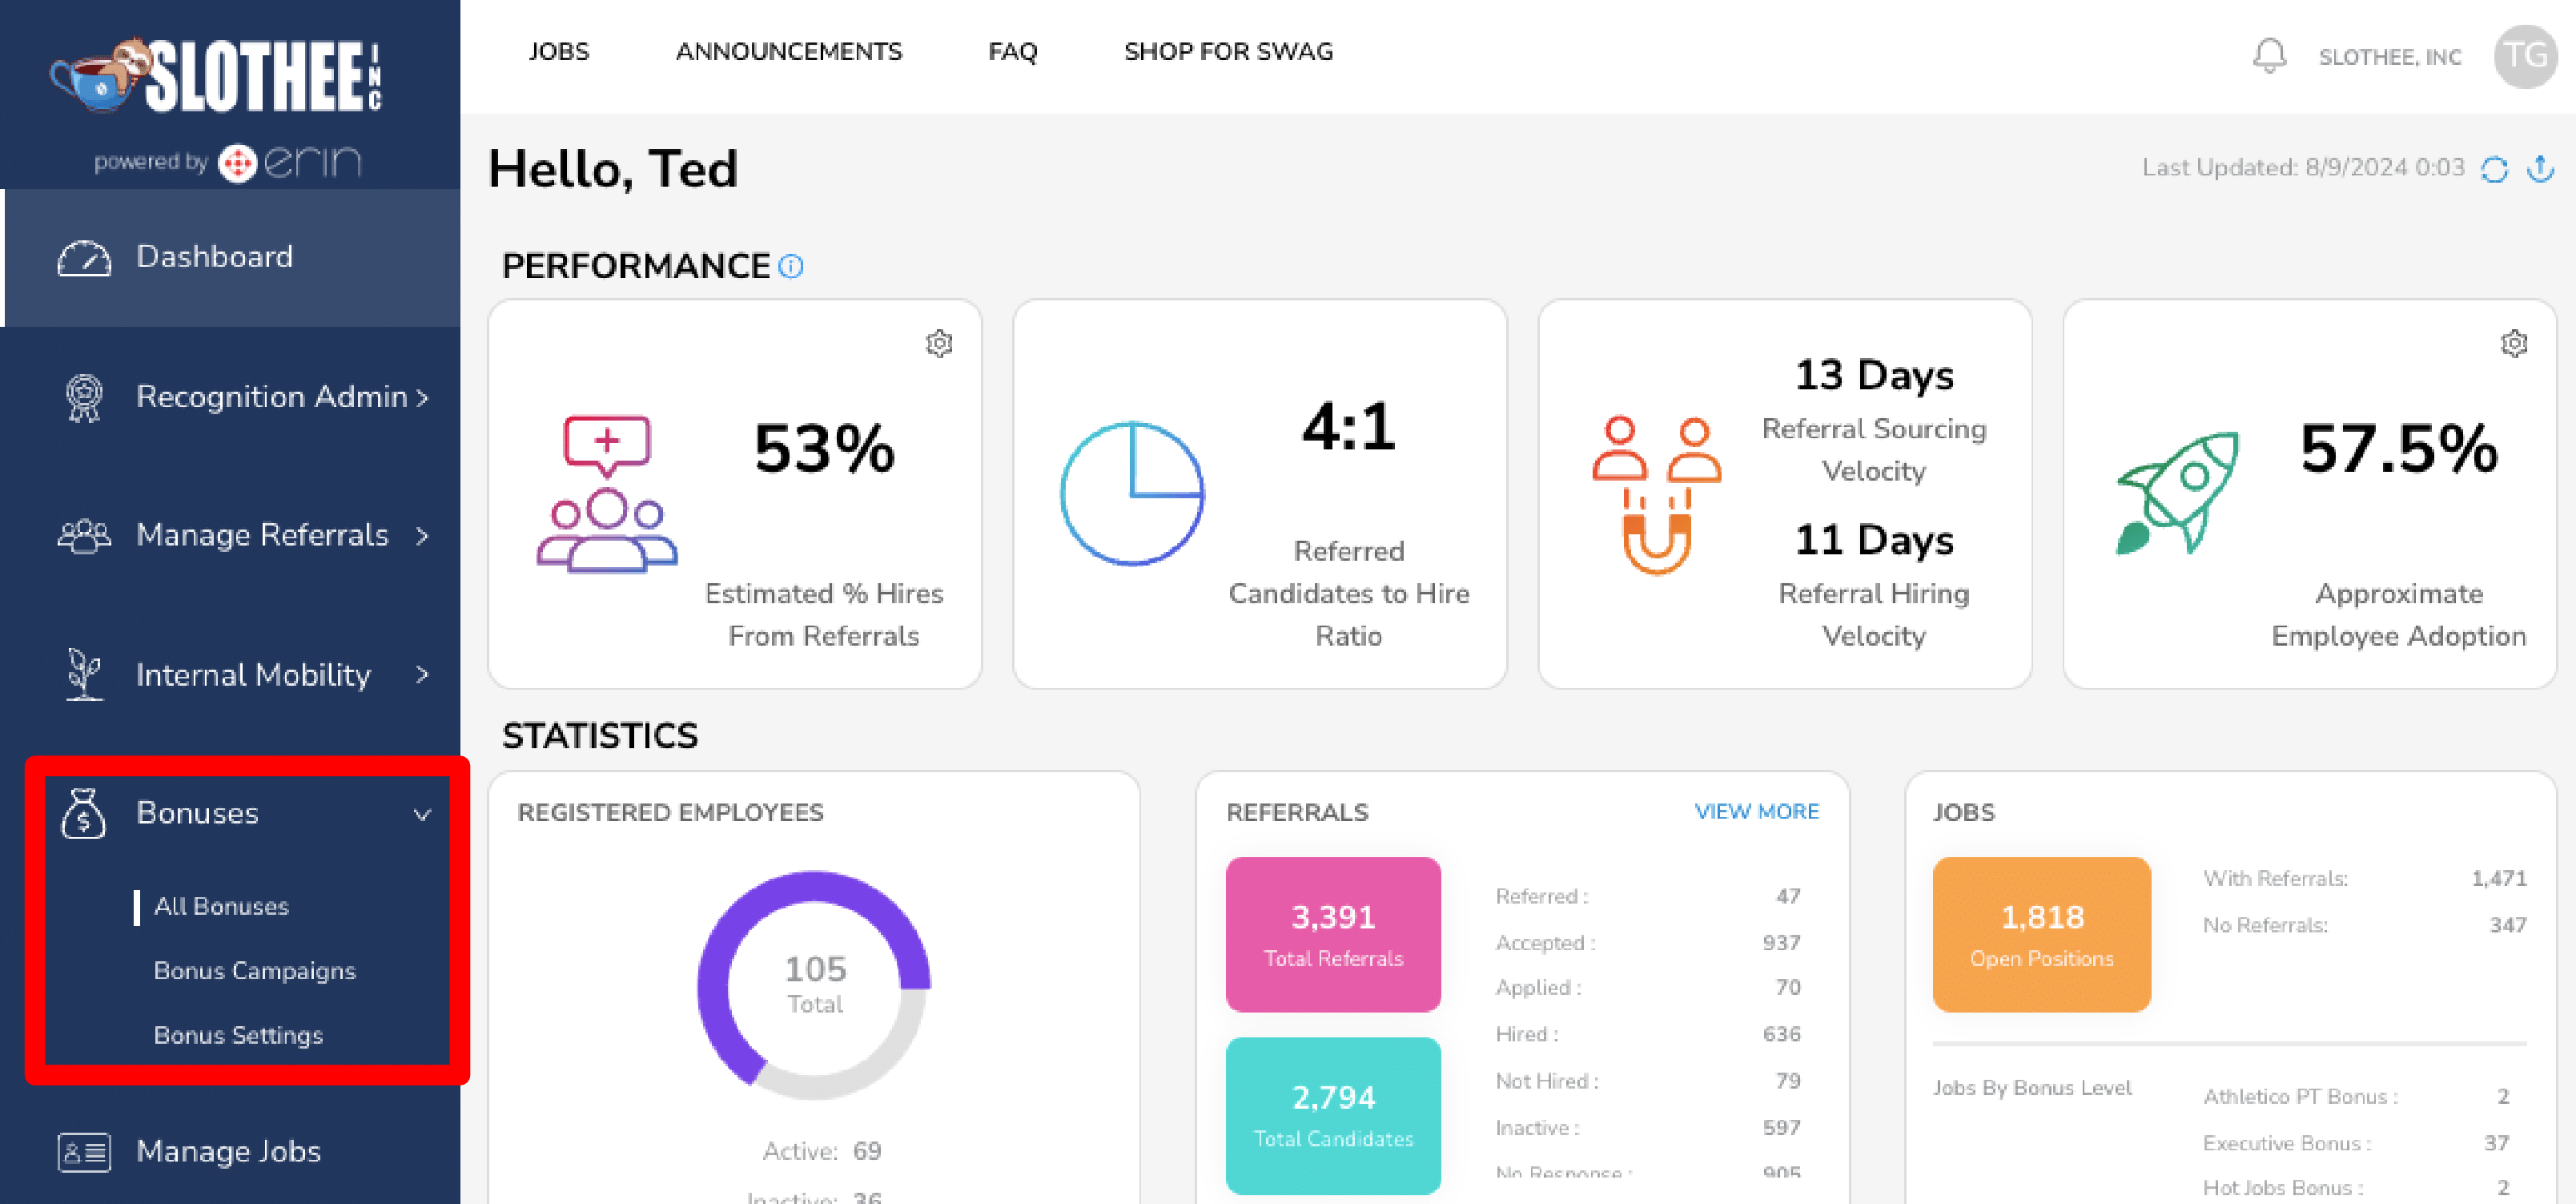Click View More in Referrals panel
This screenshot has width=2576, height=1204.
1756,811
